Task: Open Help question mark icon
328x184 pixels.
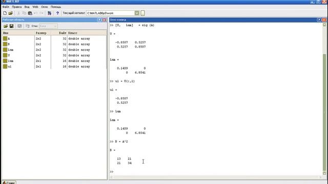Action: 57,13
